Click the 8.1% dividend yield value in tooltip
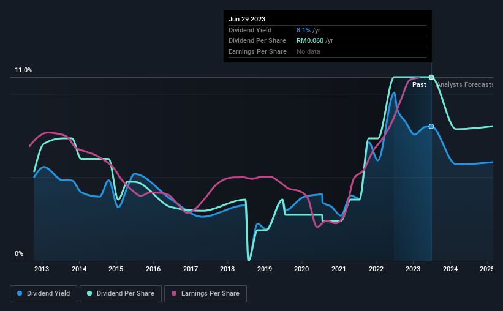This screenshot has height=311, width=503. pos(303,30)
